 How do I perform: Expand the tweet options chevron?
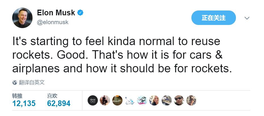point(247,18)
